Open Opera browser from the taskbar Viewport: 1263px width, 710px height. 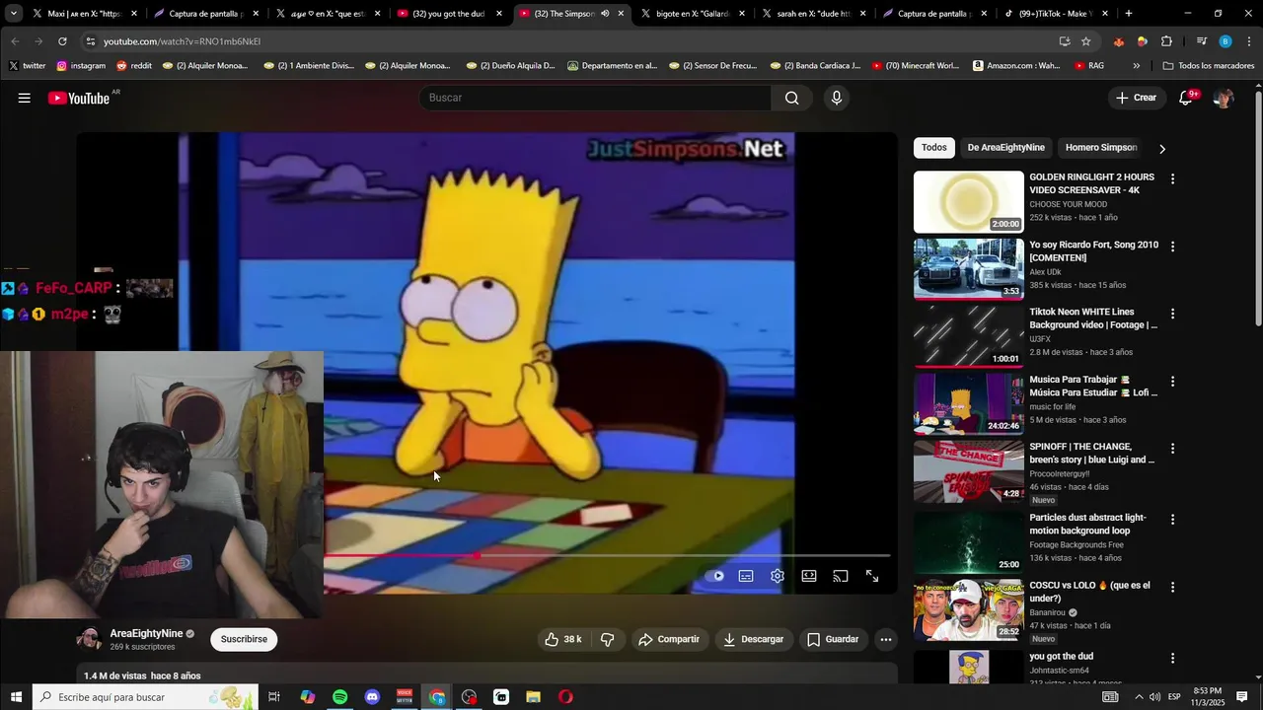pos(565,697)
